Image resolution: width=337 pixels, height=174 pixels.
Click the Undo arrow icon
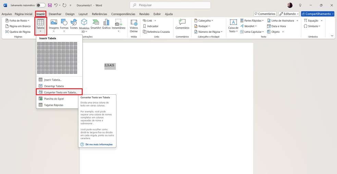56,5
